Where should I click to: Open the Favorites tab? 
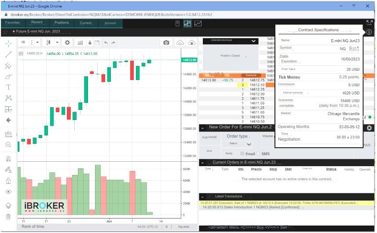(x=13, y=23)
